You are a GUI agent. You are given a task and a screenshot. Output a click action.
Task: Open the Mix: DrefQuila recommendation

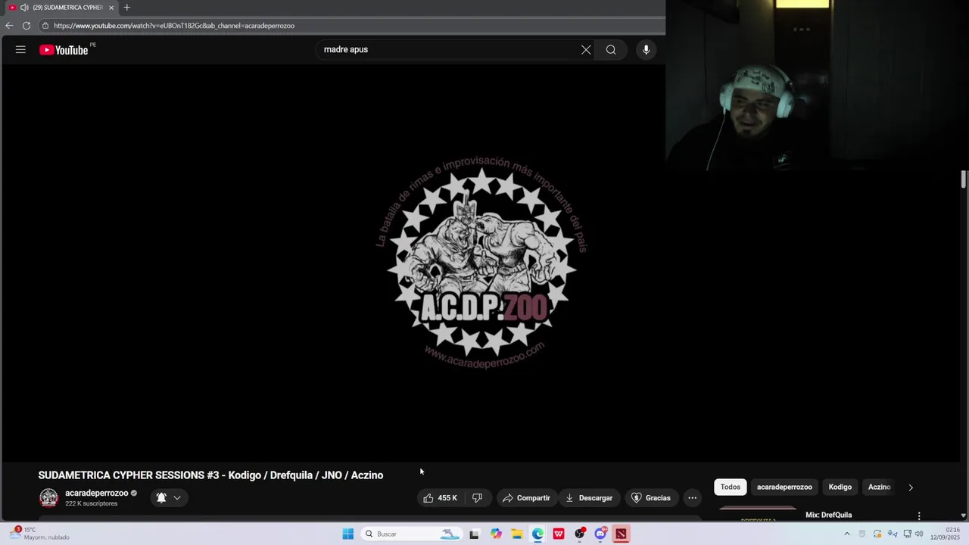828,515
